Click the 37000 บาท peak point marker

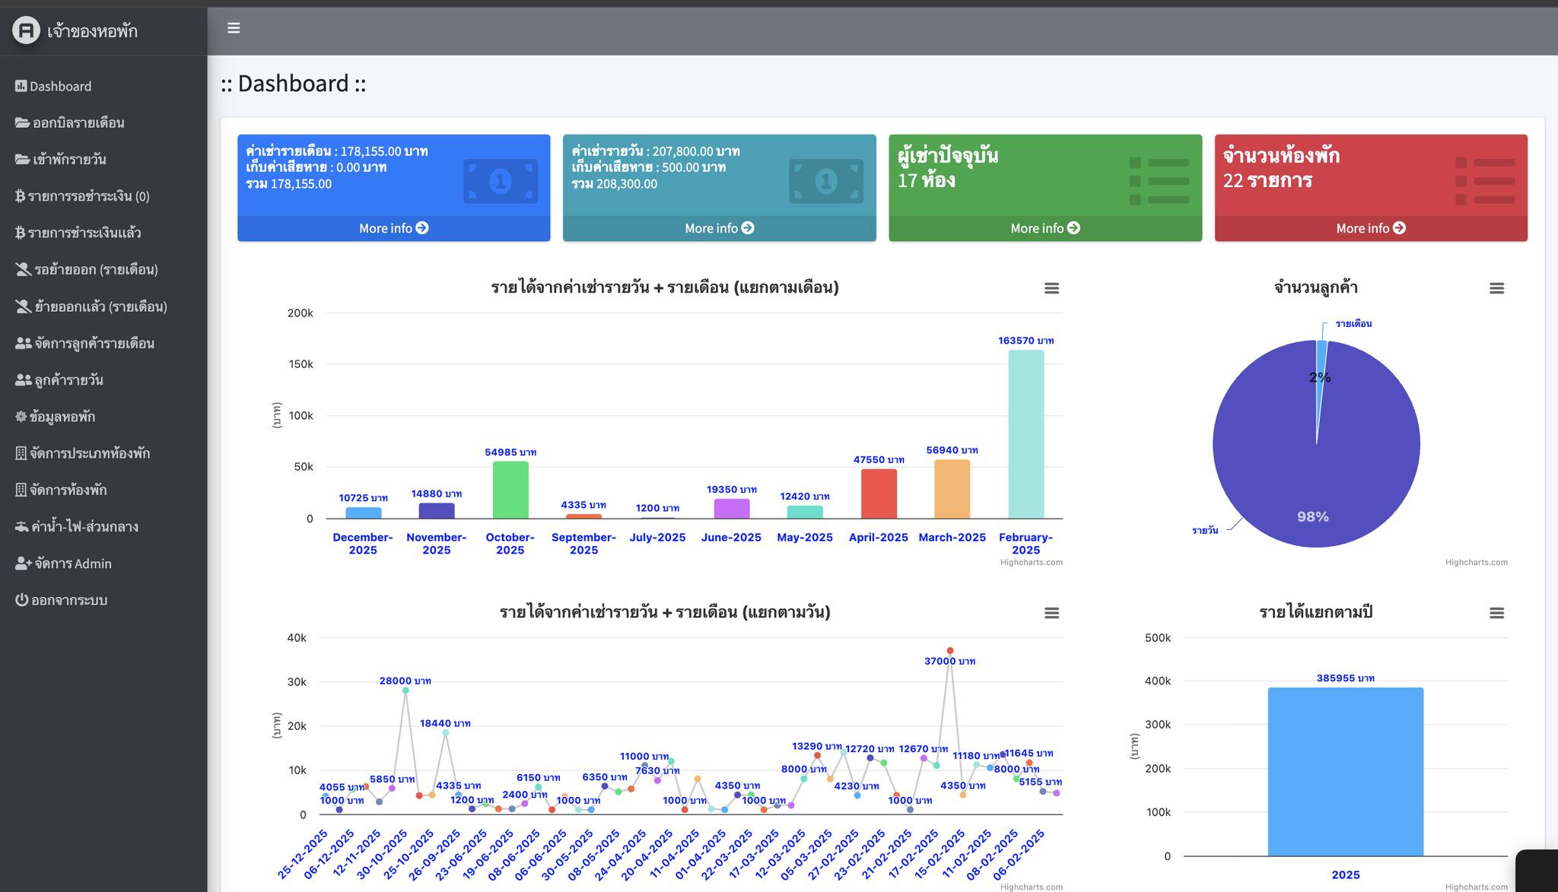click(950, 651)
